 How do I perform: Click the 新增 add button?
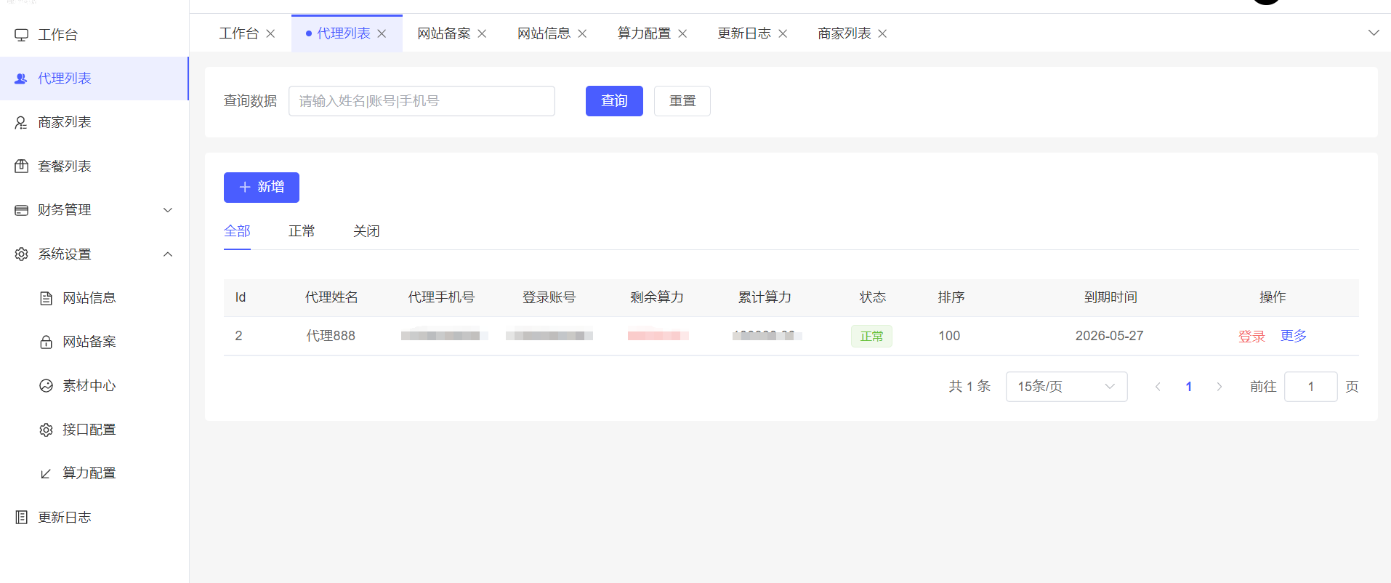pos(262,188)
